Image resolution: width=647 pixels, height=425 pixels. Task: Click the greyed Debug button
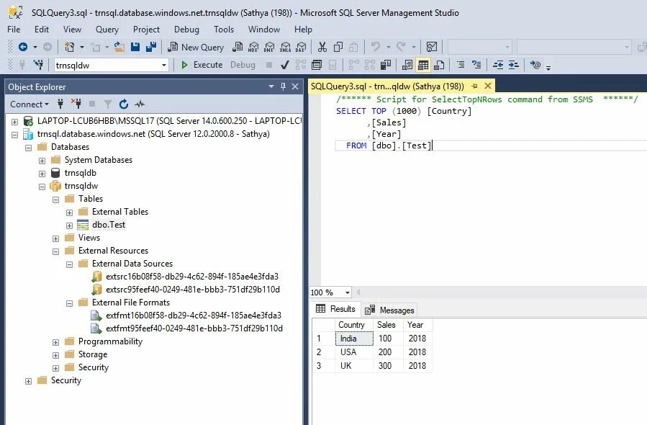[x=243, y=65]
